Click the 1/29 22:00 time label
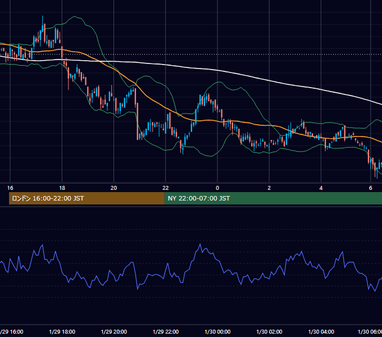The height and width of the screenshot is (337, 382). (166, 331)
